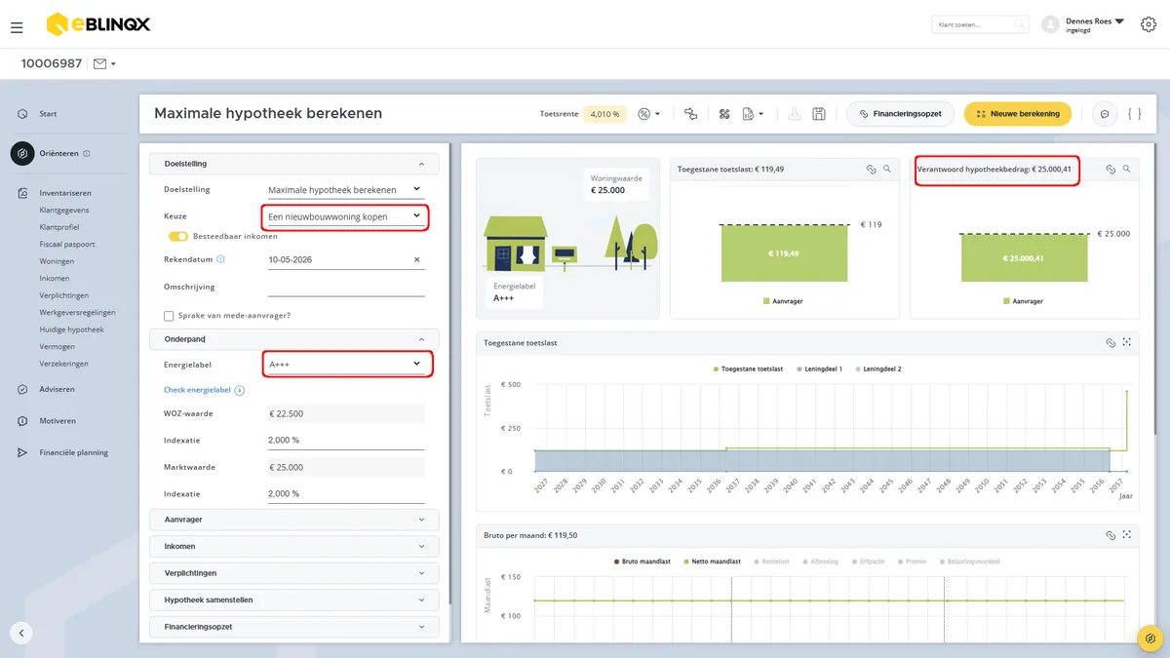
Task: Open Adviseren in the sidebar
Action: pos(57,389)
